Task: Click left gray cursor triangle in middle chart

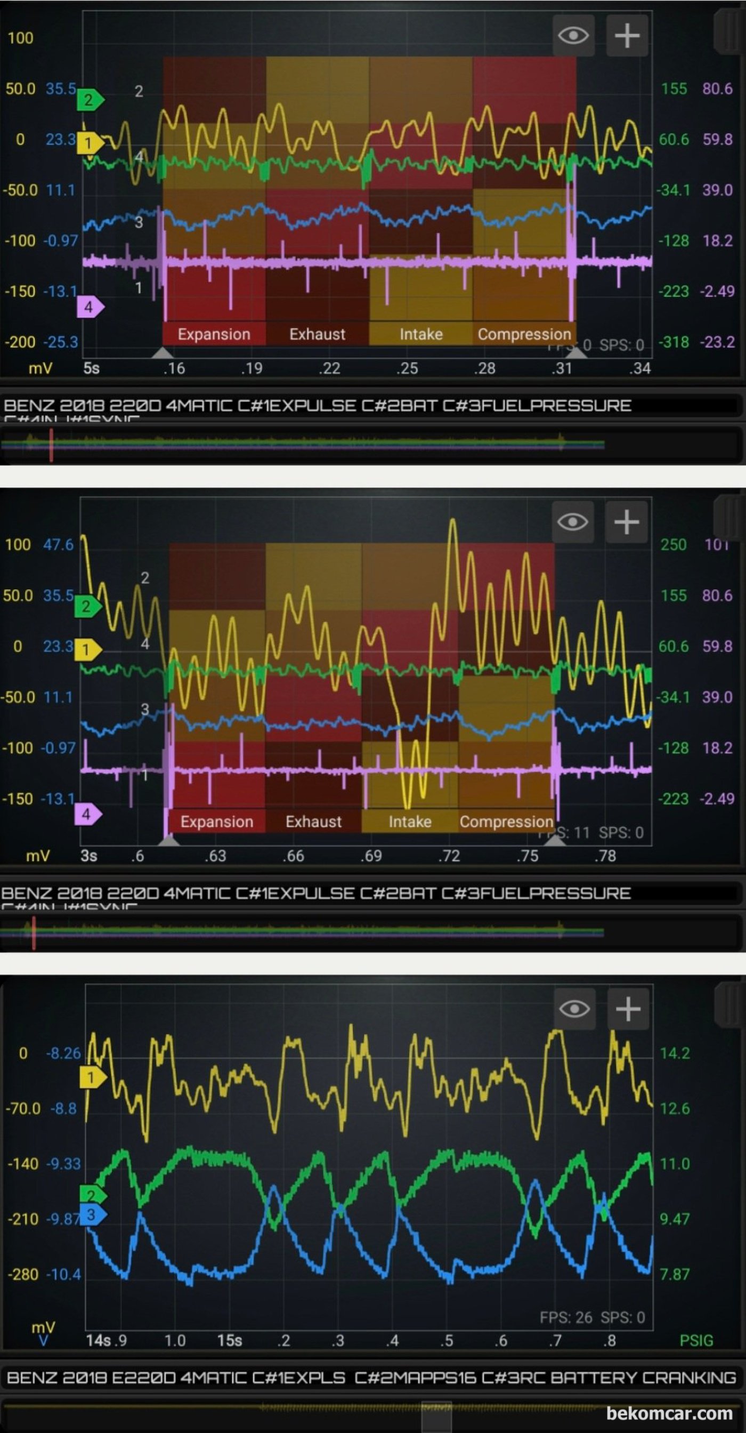Action: coord(169,840)
